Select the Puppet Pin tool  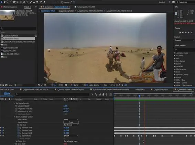44,2
